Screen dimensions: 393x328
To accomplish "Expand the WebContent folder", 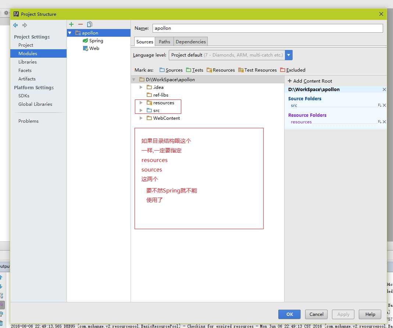I will (x=141, y=118).
